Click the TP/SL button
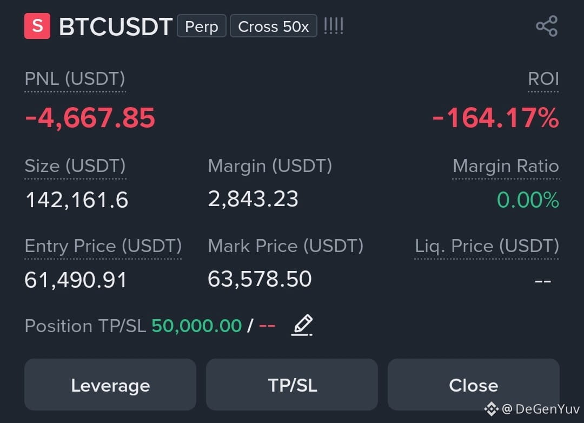The width and height of the screenshot is (584, 423). 292,385
